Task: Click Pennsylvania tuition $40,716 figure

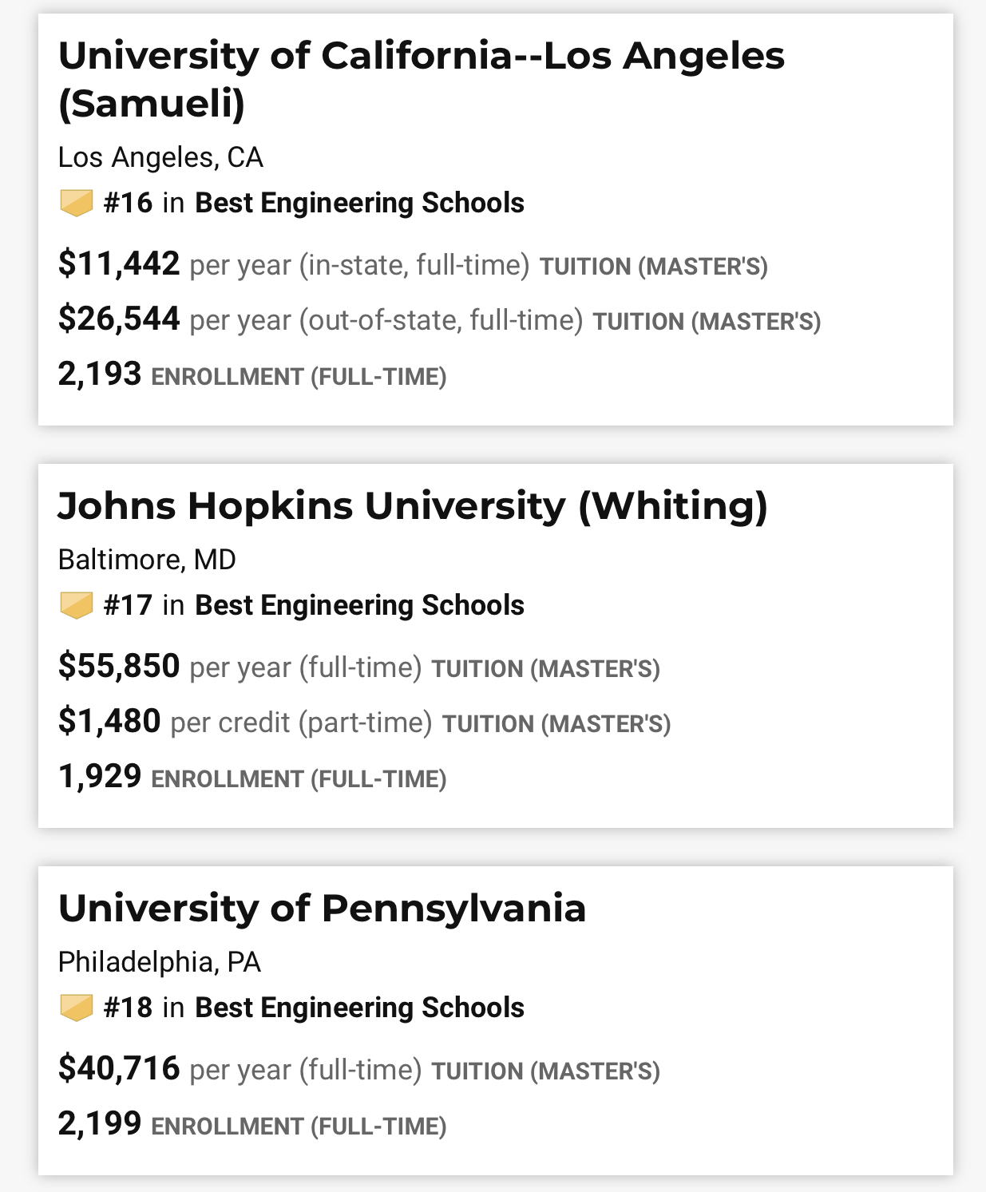Action: pos(119,1068)
